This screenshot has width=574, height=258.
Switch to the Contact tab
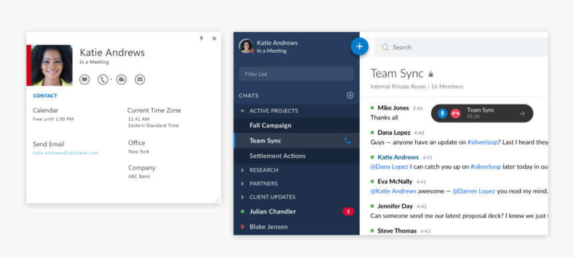pyautogui.click(x=45, y=96)
